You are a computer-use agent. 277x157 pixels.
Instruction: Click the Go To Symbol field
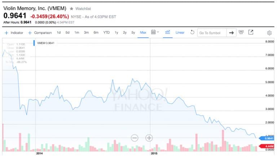[x=212, y=33]
